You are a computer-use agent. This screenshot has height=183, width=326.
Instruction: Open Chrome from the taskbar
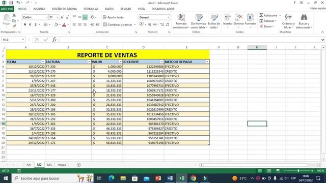[193, 178]
